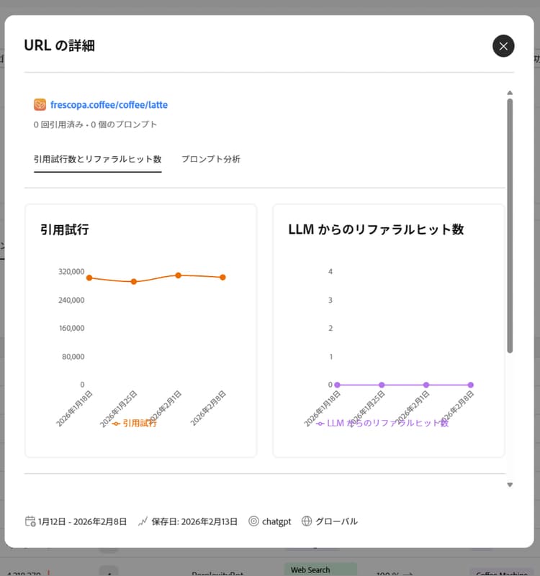This screenshot has height=576, width=540.
Task: Click the 保存日: 2026年2月13日 footer text
Action: click(196, 521)
